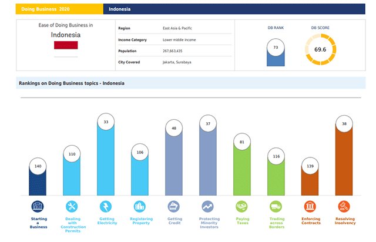Image resolution: width=376 pixels, height=242 pixels.
Task: Click the DB score 69.6 donut chart
Action: tap(320, 49)
